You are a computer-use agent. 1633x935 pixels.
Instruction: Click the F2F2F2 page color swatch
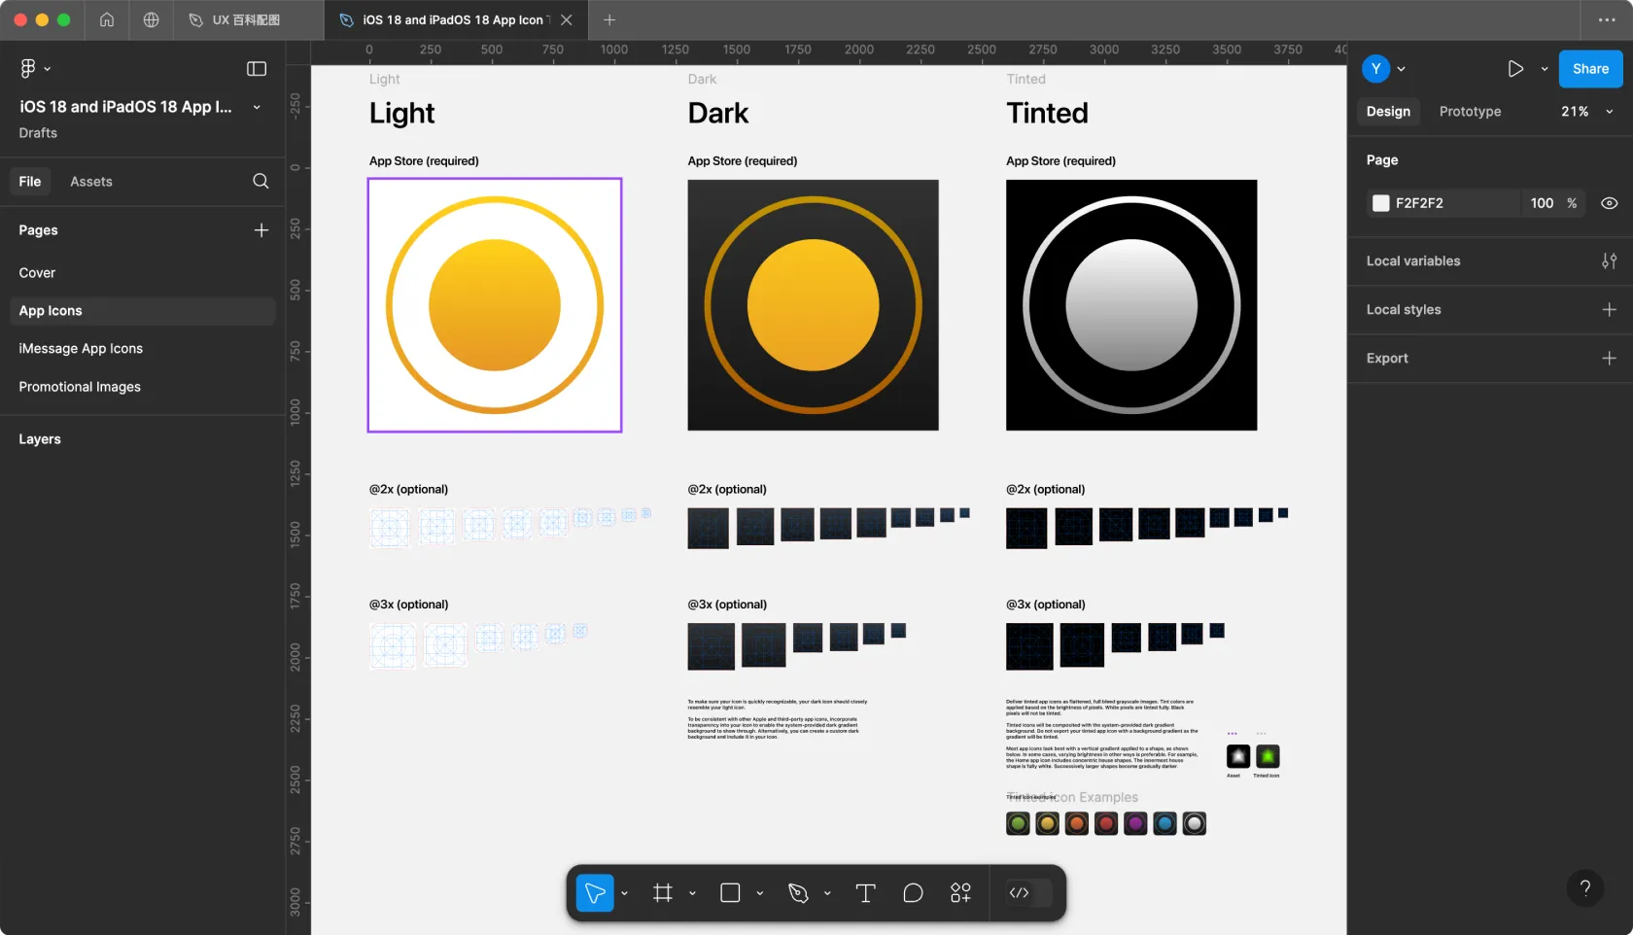[x=1380, y=203]
